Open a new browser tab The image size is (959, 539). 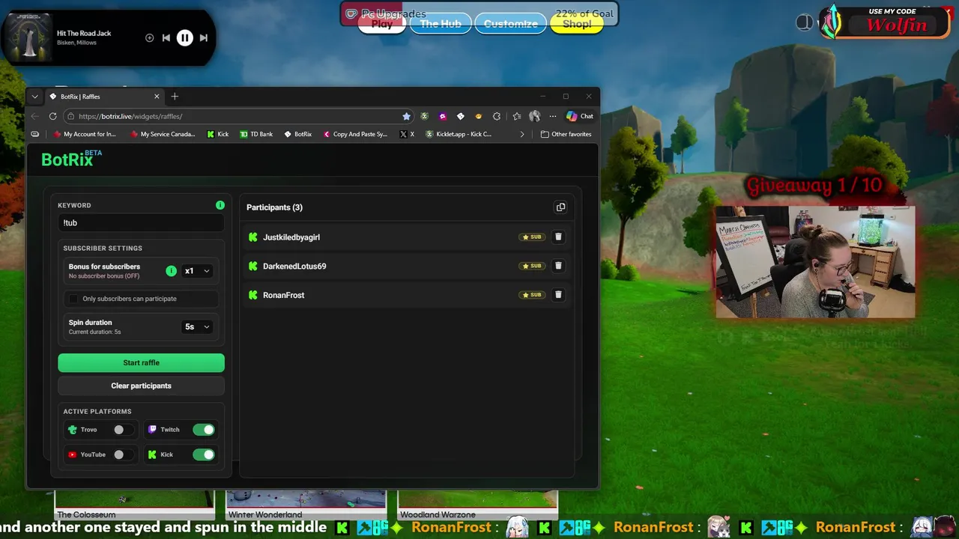(x=175, y=97)
